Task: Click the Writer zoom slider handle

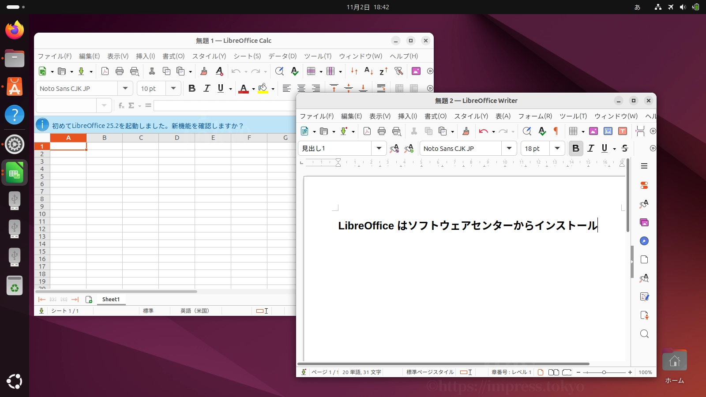Action: pyautogui.click(x=604, y=372)
